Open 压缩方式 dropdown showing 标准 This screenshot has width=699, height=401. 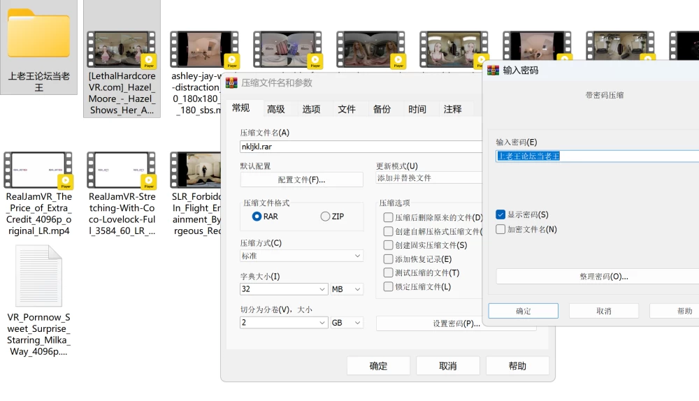pos(301,256)
